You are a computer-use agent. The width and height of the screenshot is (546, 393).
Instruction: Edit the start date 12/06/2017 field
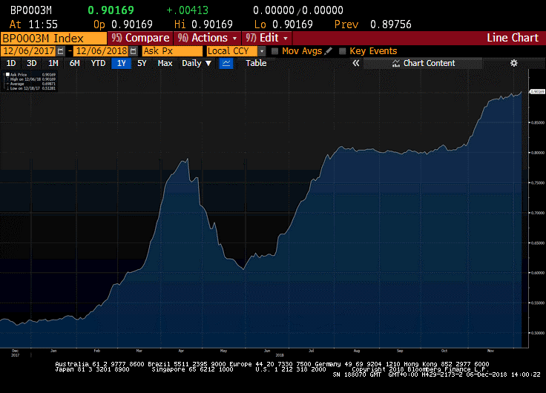(29, 51)
